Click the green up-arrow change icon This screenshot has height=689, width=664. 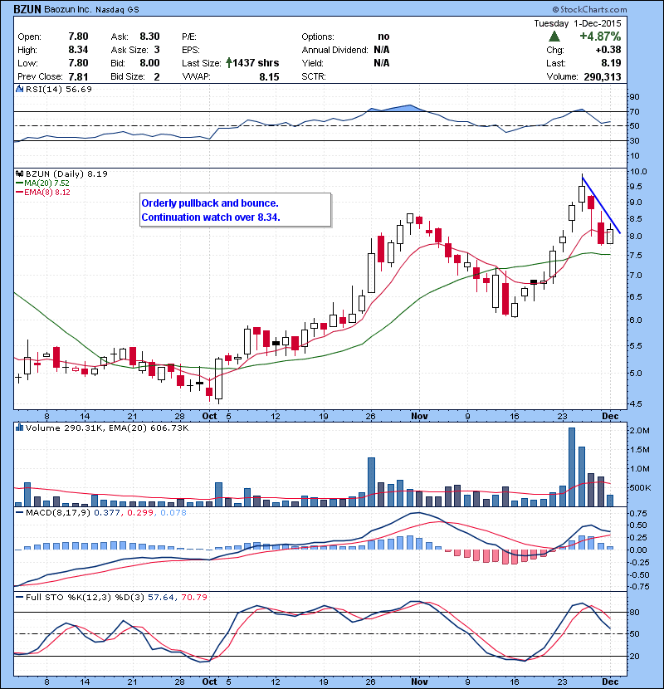click(554, 37)
